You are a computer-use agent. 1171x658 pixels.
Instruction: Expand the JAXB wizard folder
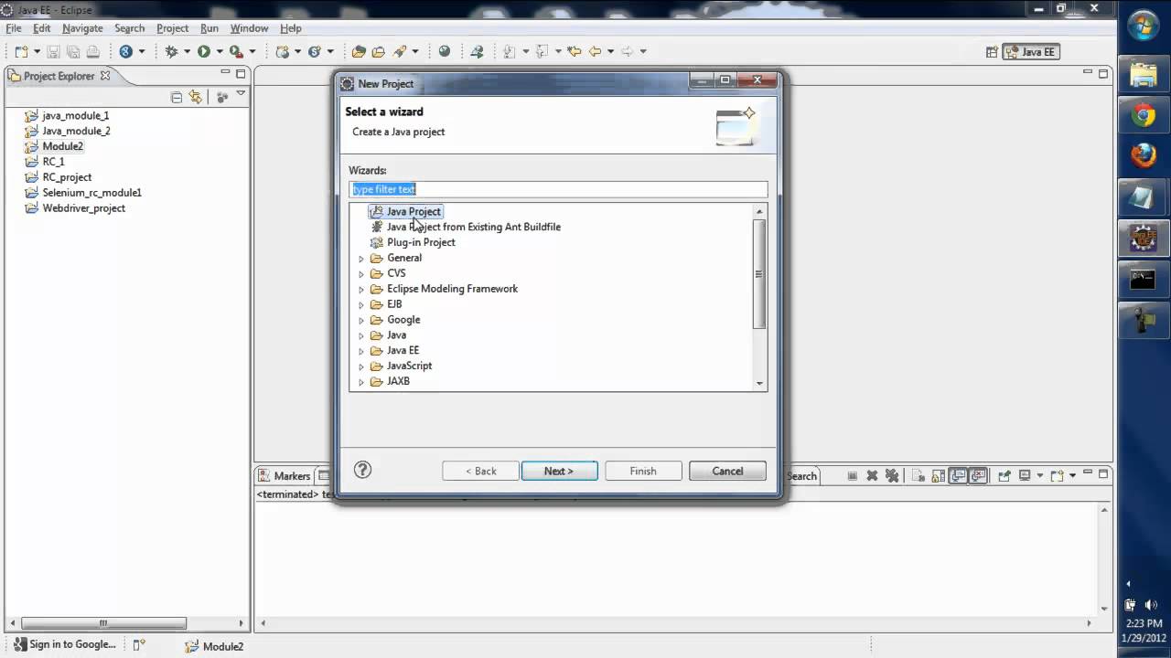click(361, 382)
